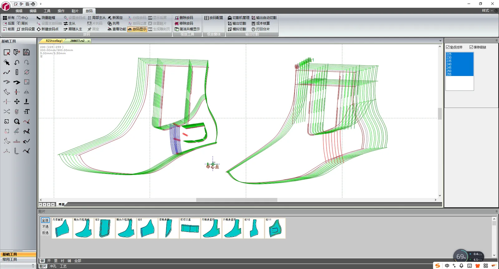Switch to the 鞋片 ribbon tab
The width and height of the screenshot is (499, 269).
point(75,11)
